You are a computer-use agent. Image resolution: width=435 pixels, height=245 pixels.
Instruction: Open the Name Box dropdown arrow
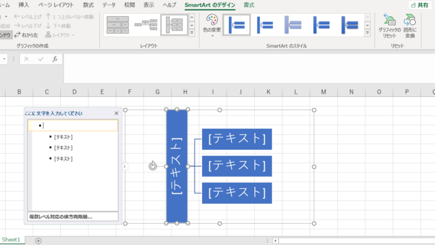point(4,59)
